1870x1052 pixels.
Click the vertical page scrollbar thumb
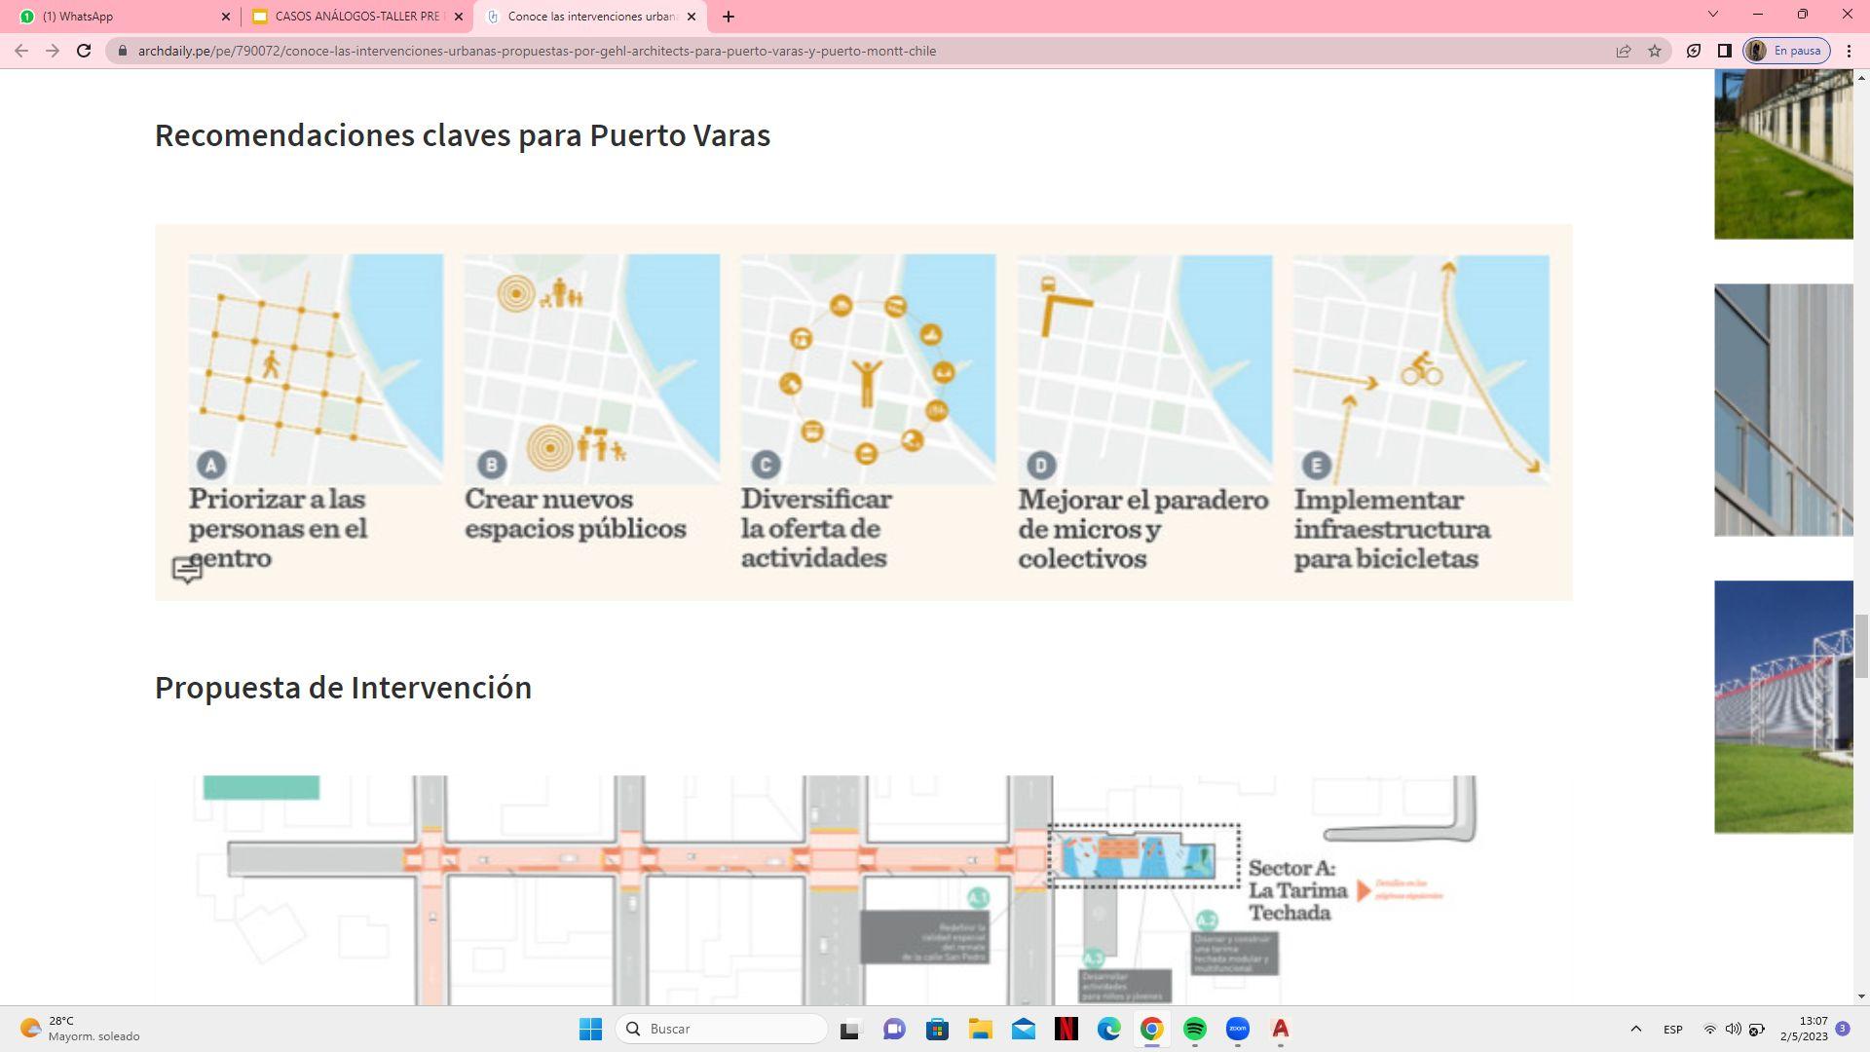point(1861,646)
